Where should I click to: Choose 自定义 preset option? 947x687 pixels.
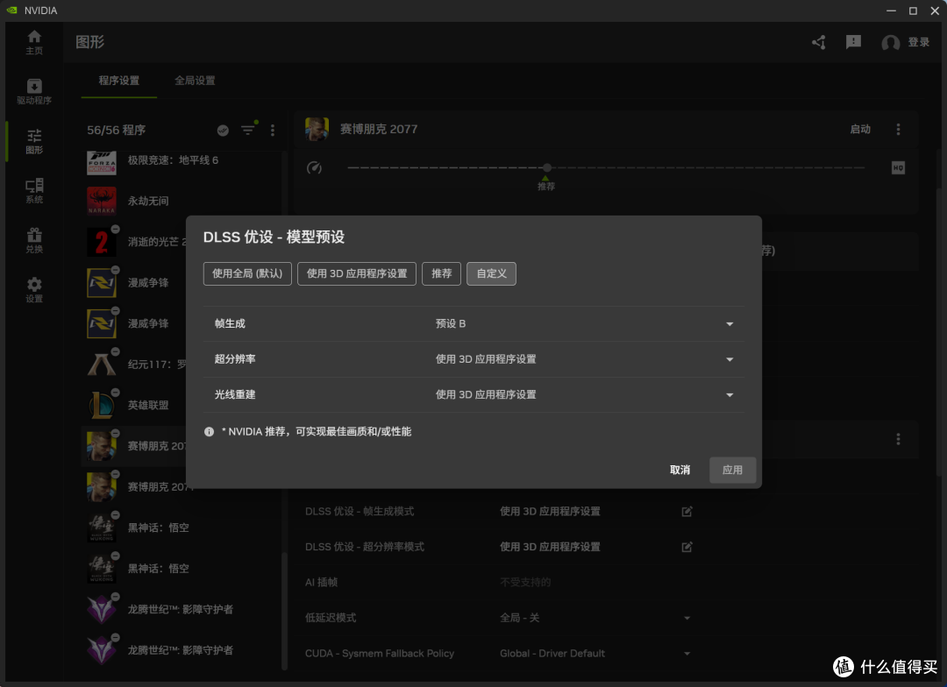coord(492,273)
